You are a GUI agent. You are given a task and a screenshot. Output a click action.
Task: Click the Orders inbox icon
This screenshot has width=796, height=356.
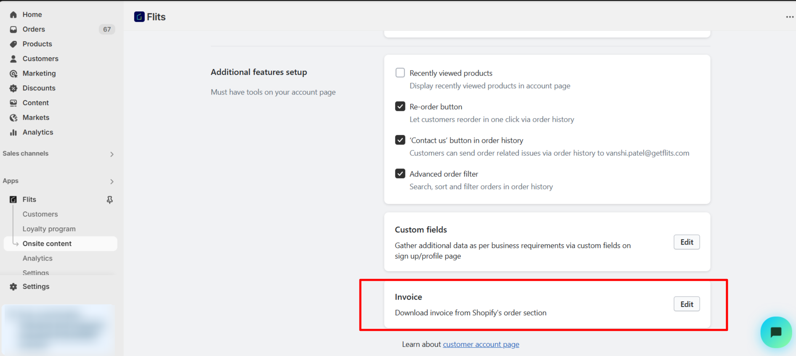coord(13,29)
